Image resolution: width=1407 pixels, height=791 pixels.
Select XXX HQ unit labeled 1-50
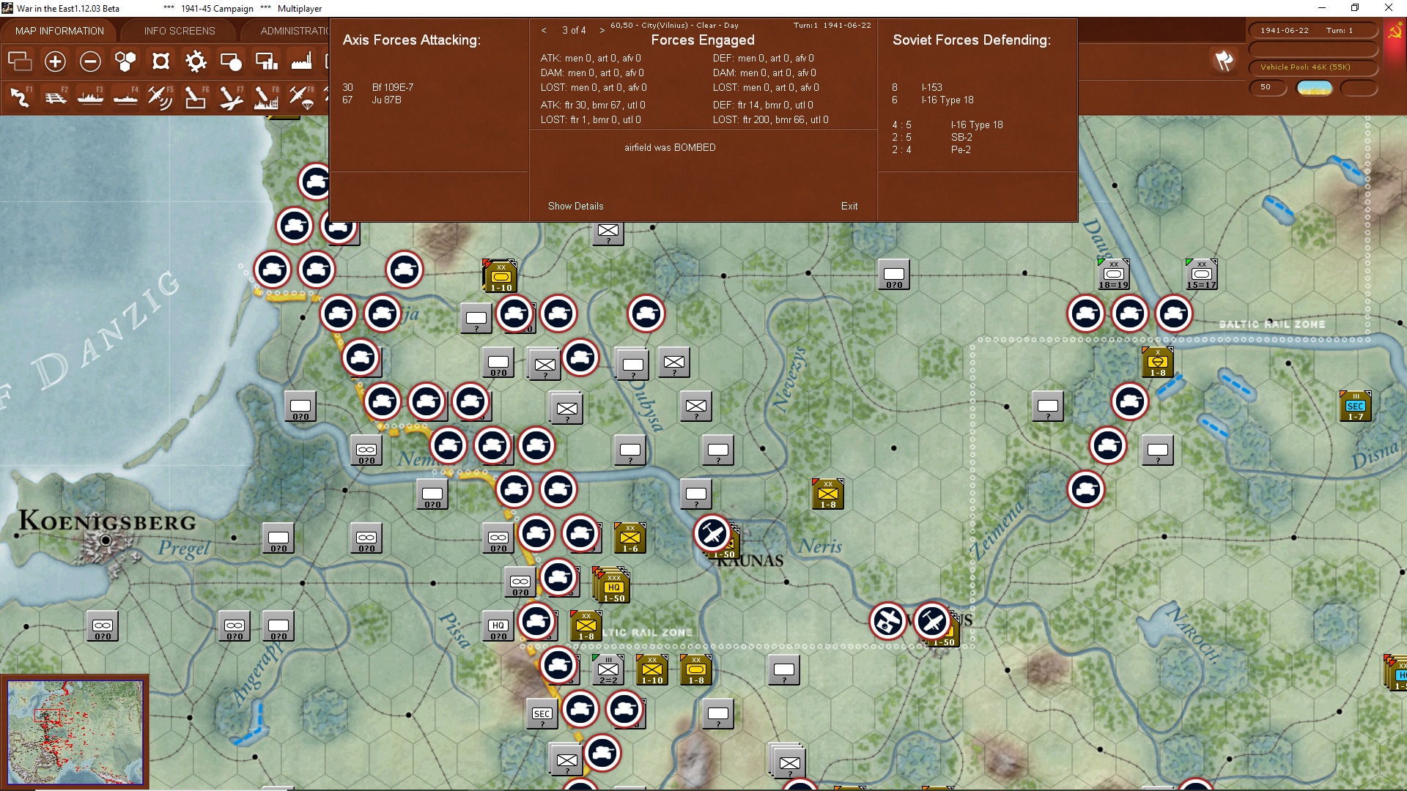(614, 587)
